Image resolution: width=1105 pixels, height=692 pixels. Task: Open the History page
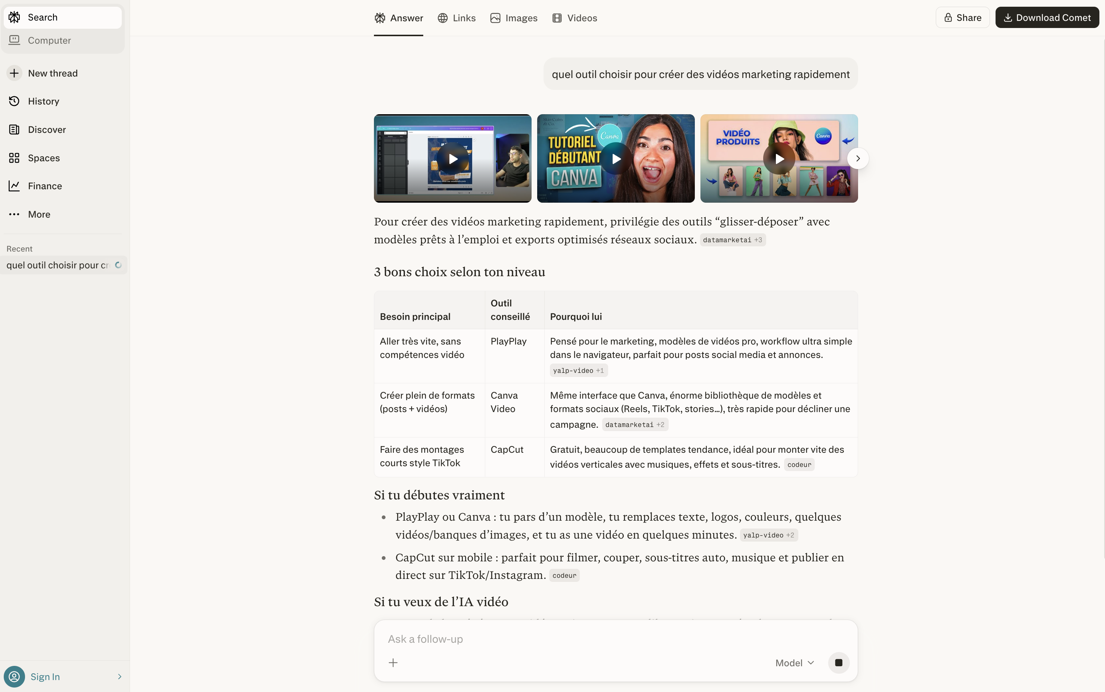tap(43, 101)
